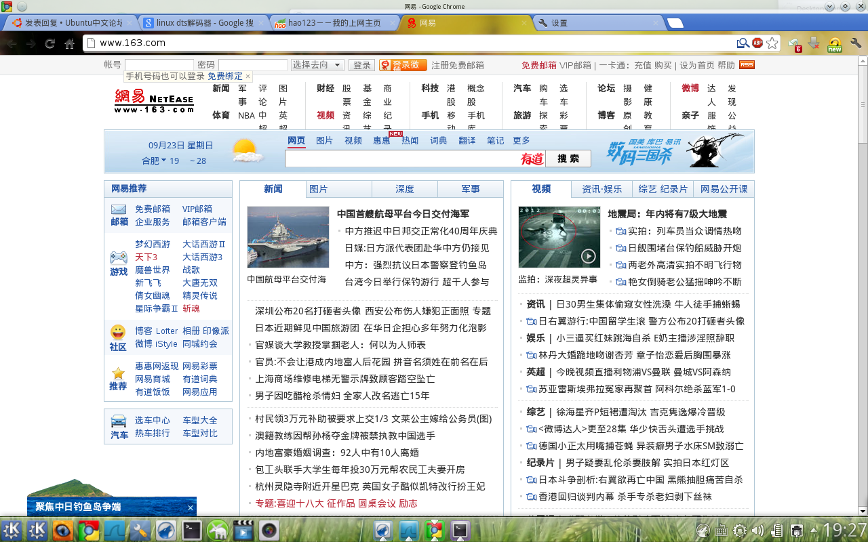Click the page scrollbar down arrow
The image size is (868, 542).
(863, 512)
